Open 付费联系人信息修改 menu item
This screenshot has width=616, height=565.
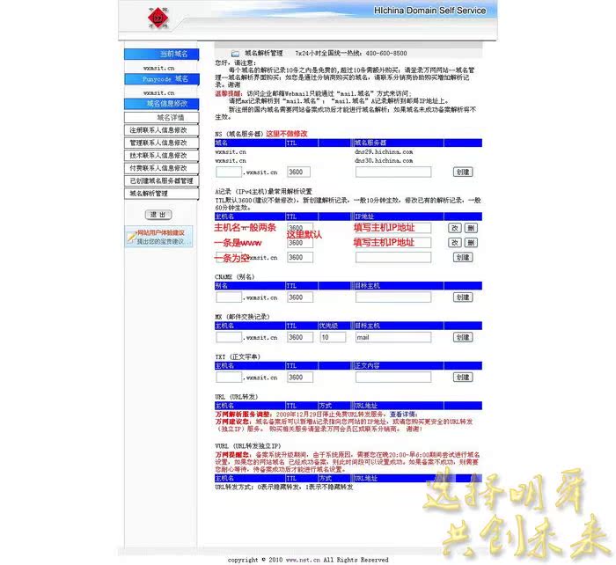pyautogui.click(x=161, y=168)
